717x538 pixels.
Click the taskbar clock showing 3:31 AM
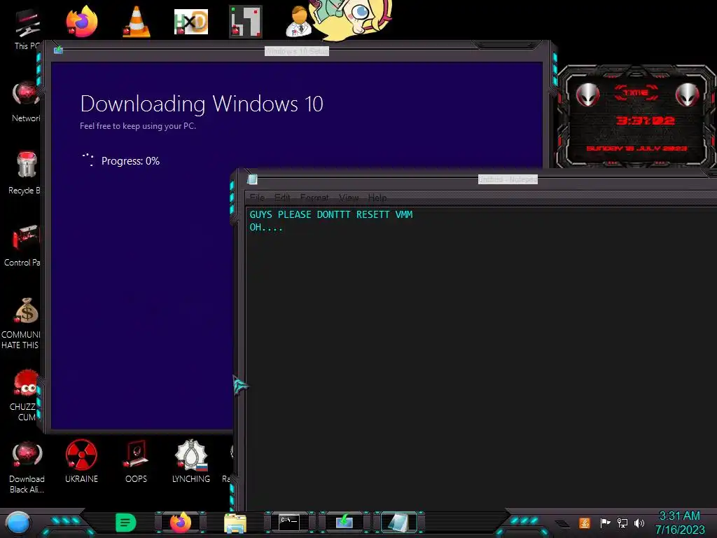679,523
